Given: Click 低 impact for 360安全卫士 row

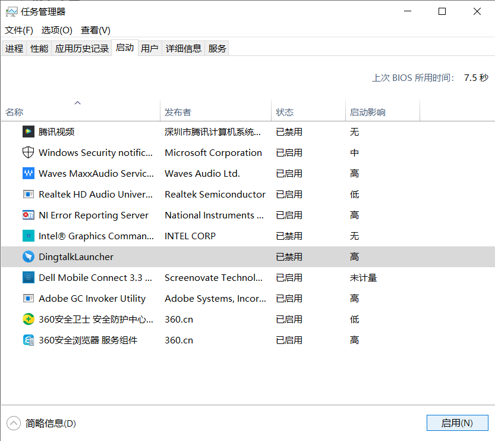Looking at the screenshot, I should coord(354,320).
